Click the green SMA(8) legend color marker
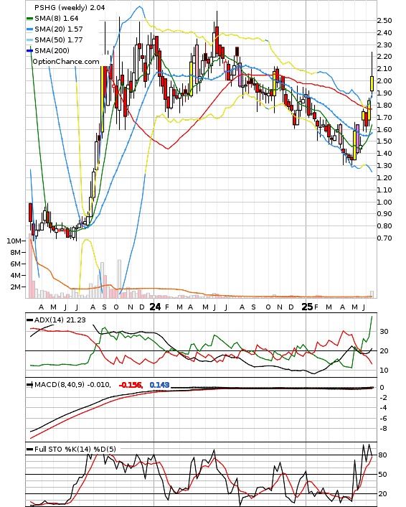 tap(29, 19)
